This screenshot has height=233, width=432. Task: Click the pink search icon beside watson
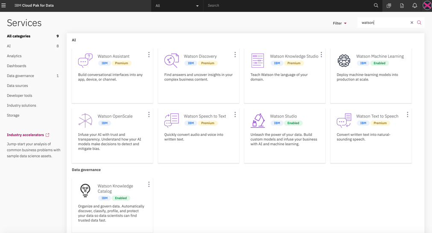[x=419, y=23]
